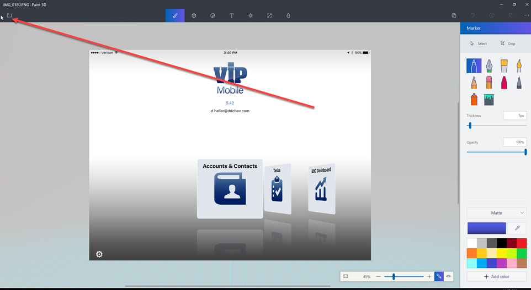The width and height of the screenshot is (531, 290).
Task: Select the Pixel pen brush
Action: coord(519,83)
